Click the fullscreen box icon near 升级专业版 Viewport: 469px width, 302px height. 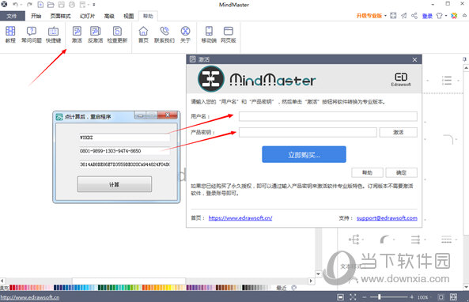pos(393,16)
